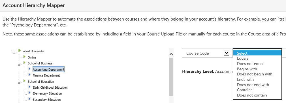Select Elementary Education in the tree

pyautogui.click(x=47, y=93)
